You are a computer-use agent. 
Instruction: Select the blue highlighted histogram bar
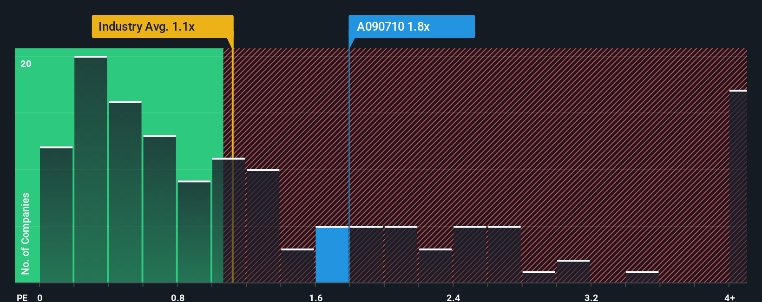(332, 255)
